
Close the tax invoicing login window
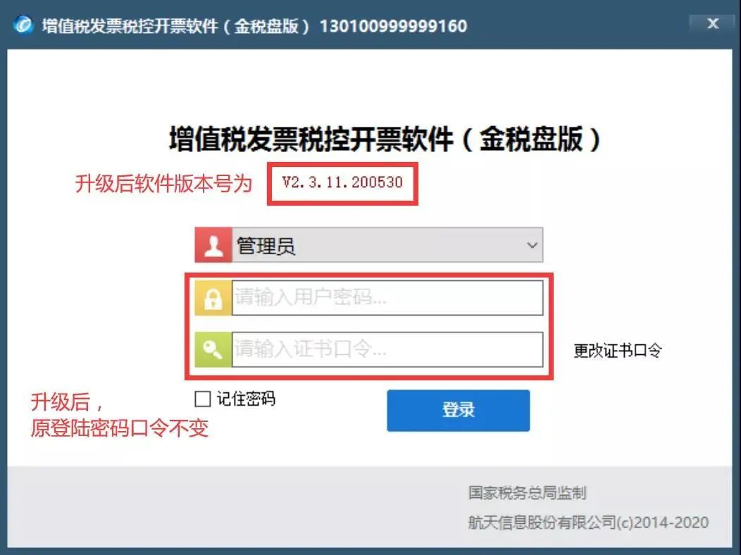(713, 23)
